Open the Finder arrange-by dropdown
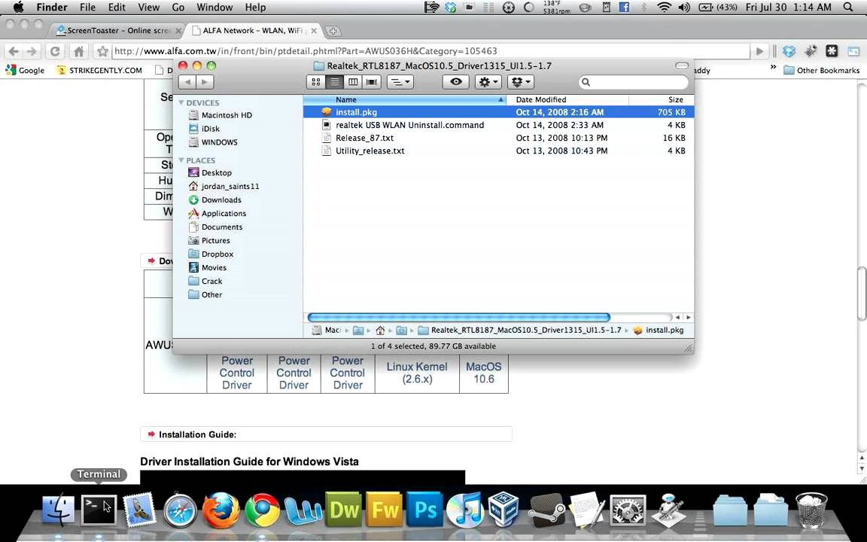Screen dimensions: 867x542 pos(400,82)
